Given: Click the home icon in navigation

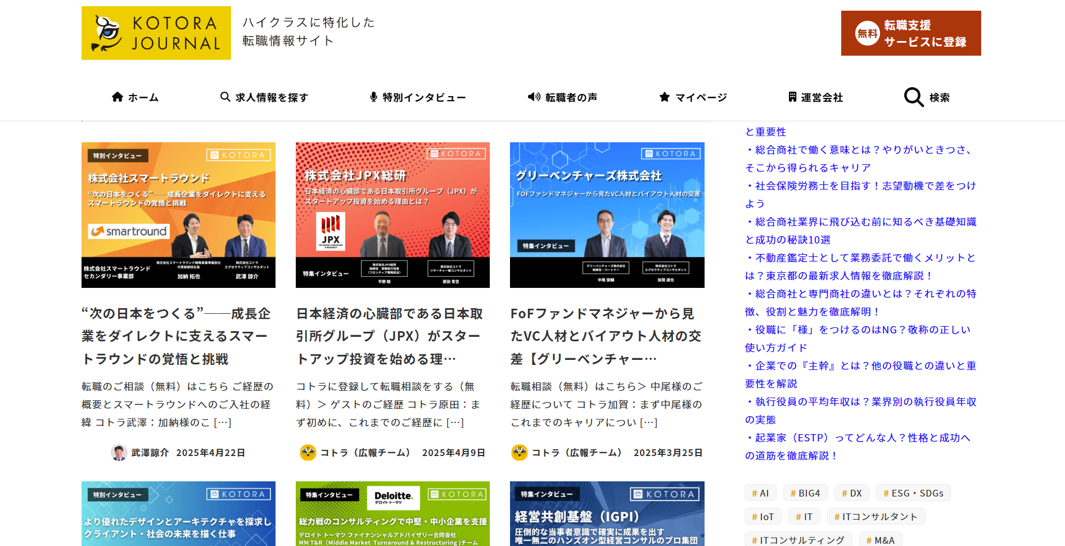Looking at the screenshot, I should click(118, 97).
